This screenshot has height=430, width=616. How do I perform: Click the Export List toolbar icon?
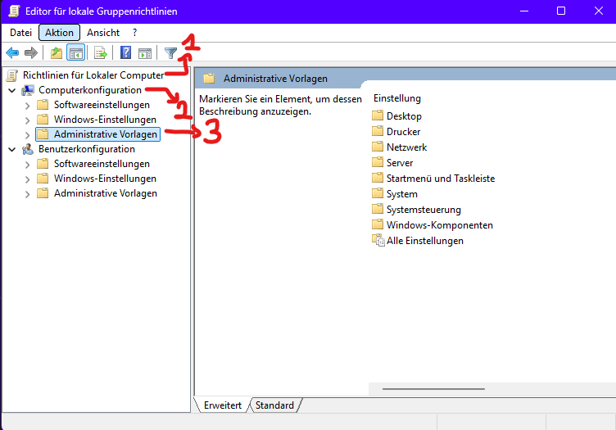101,53
